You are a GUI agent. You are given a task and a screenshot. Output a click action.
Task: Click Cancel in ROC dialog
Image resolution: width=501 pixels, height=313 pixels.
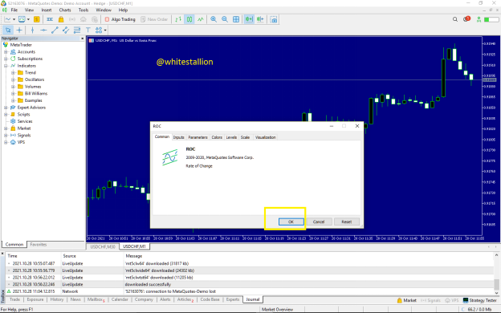319,222
